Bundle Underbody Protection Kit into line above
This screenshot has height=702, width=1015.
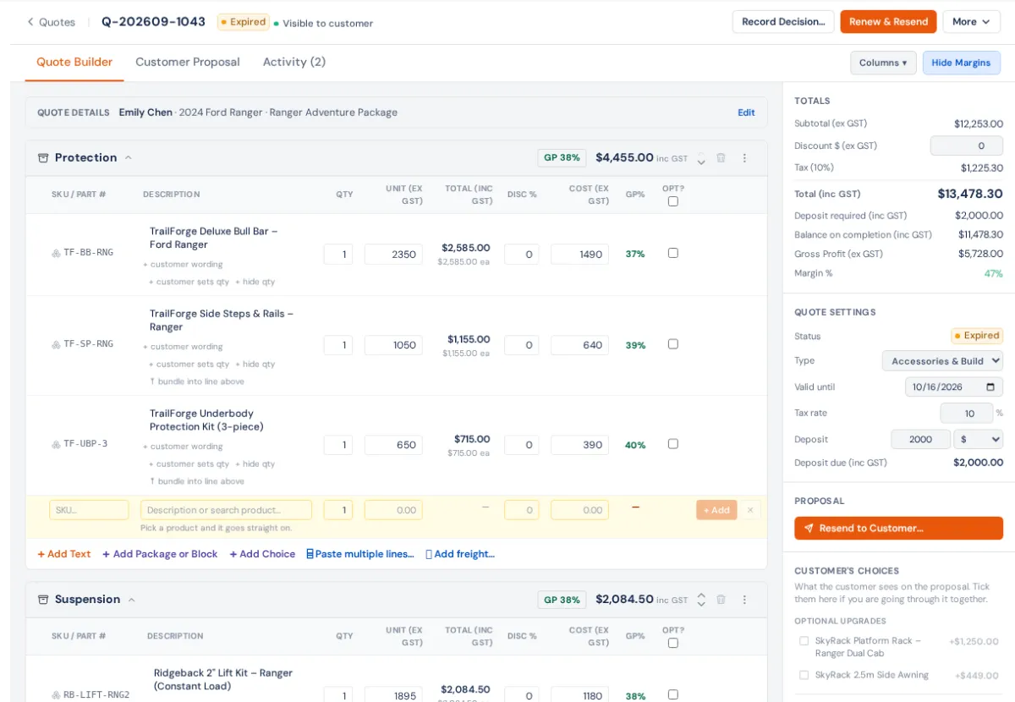197,481
